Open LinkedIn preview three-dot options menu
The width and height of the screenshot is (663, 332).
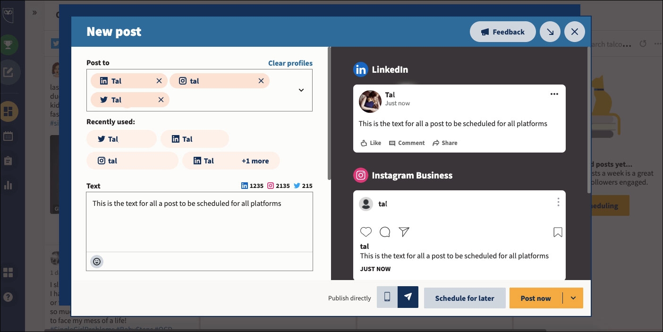tap(554, 94)
